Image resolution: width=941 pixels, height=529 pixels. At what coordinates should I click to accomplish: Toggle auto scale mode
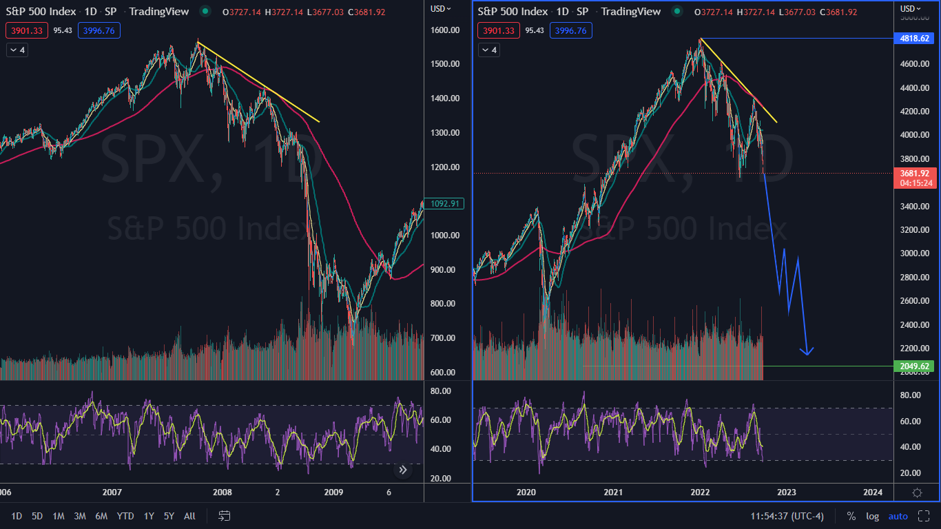(x=898, y=516)
